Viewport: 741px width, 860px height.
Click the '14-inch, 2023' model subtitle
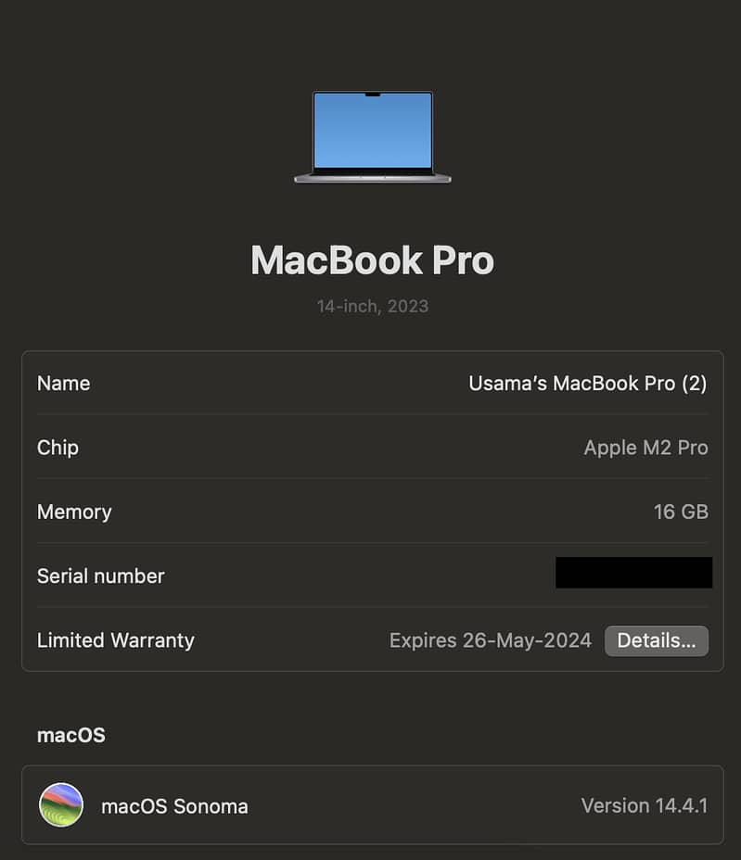click(x=373, y=306)
